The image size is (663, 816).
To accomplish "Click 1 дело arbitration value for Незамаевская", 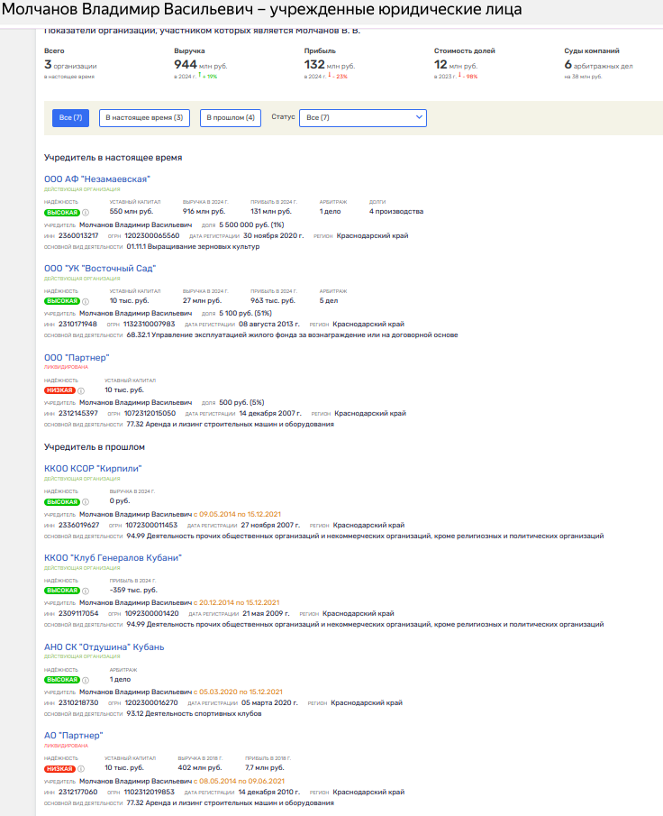I will (x=331, y=211).
